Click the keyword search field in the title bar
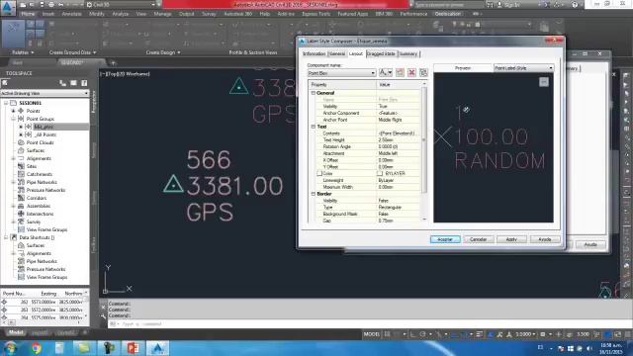This screenshot has width=633, height=356. 448,5
